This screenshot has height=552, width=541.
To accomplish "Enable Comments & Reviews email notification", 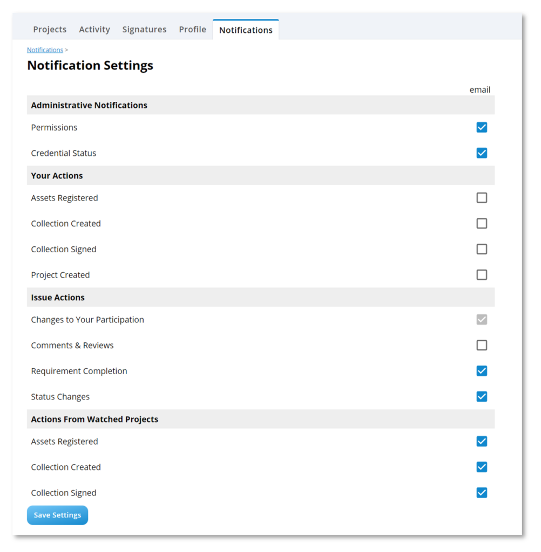I will (482, 345).
